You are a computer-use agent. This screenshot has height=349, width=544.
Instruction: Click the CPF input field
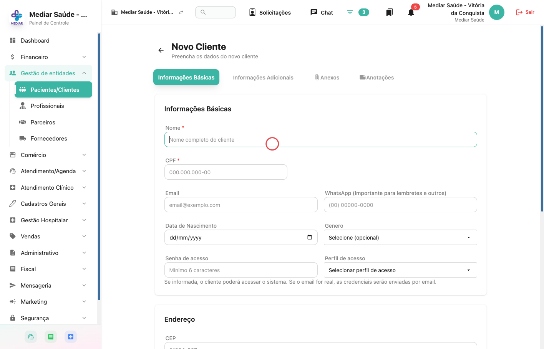coord(226,172)
